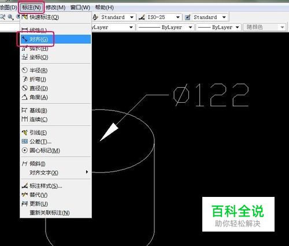Open the color ByLayer dropdown
Viewport: 289px width, 246px height.
click(131, 27)
